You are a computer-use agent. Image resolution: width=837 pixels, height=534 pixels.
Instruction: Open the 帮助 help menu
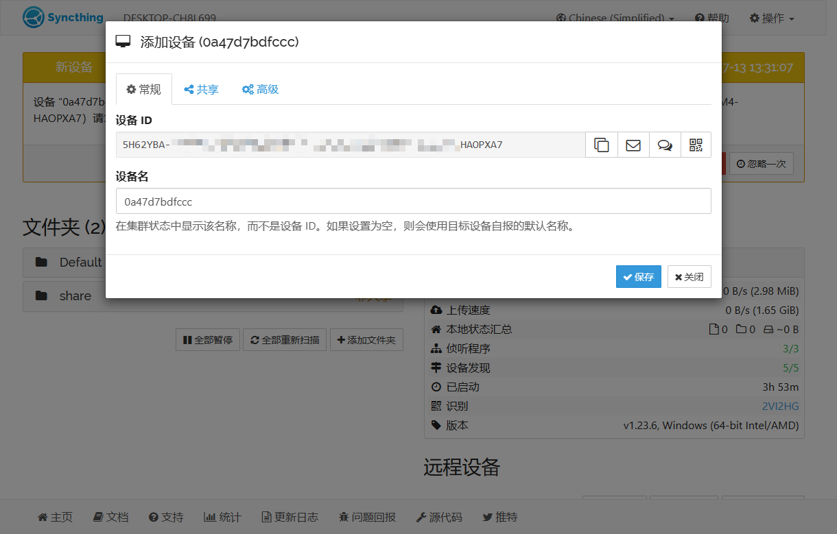pos(712,18)
